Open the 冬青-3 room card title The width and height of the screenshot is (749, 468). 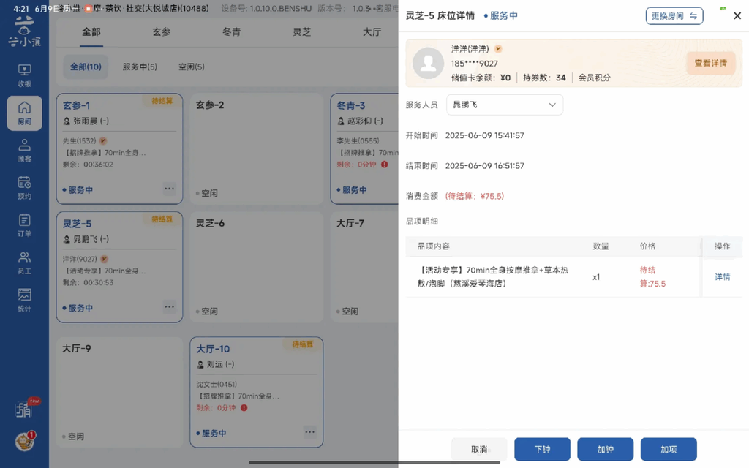coord(351,105)
